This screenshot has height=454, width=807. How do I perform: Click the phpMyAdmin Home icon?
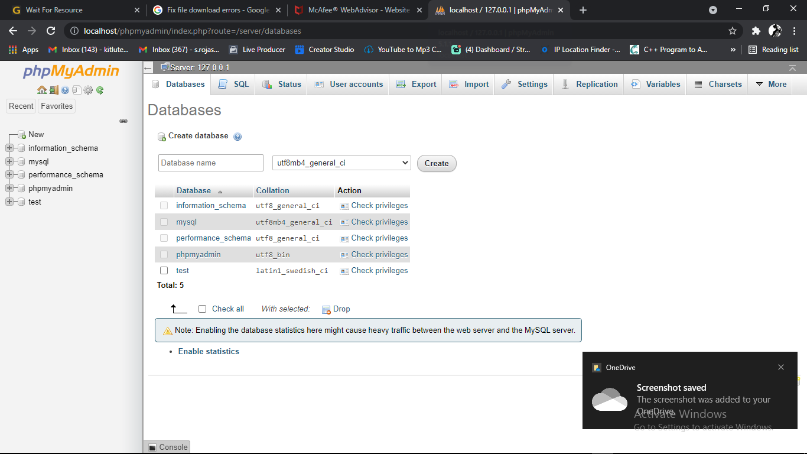[x=41, y=90]
